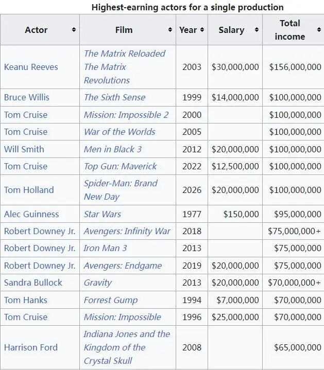
Task: Sort table by Film column arrows
Action: (170, 30)
